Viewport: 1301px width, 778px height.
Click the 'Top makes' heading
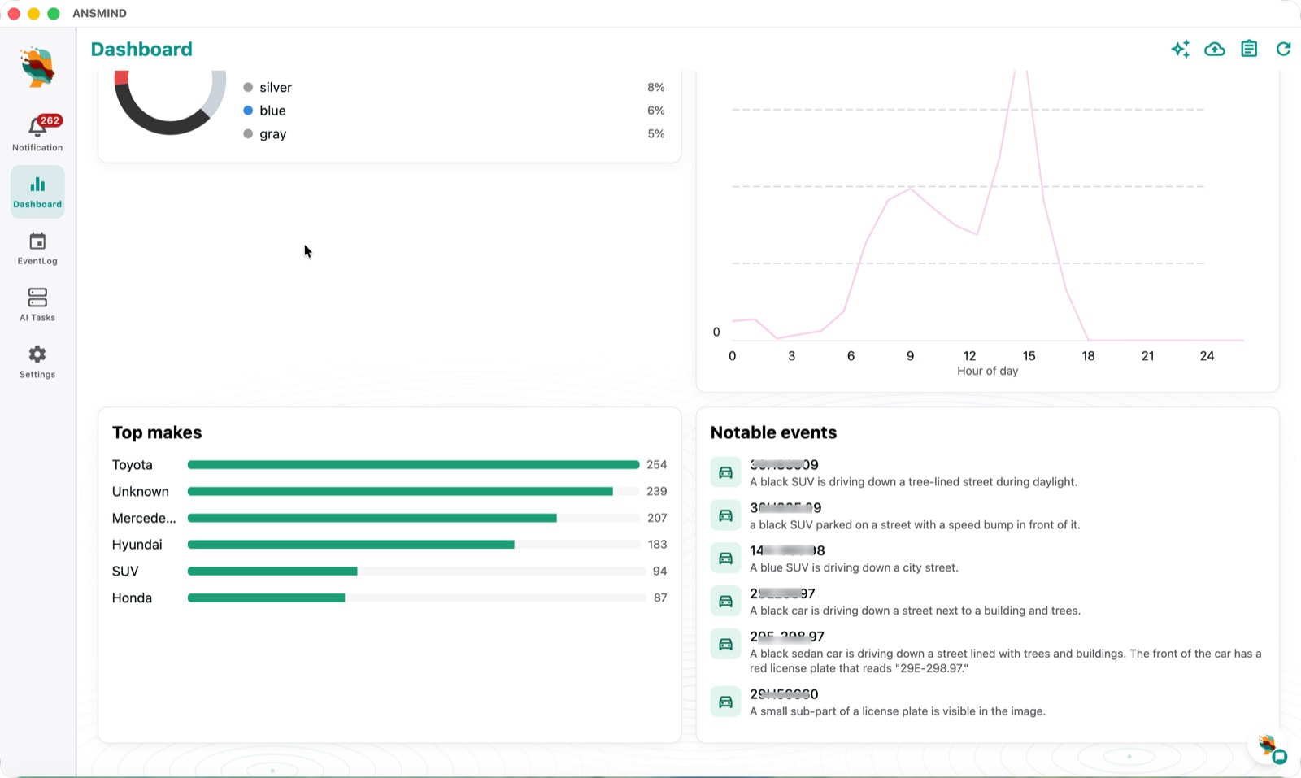click(157, 432)
